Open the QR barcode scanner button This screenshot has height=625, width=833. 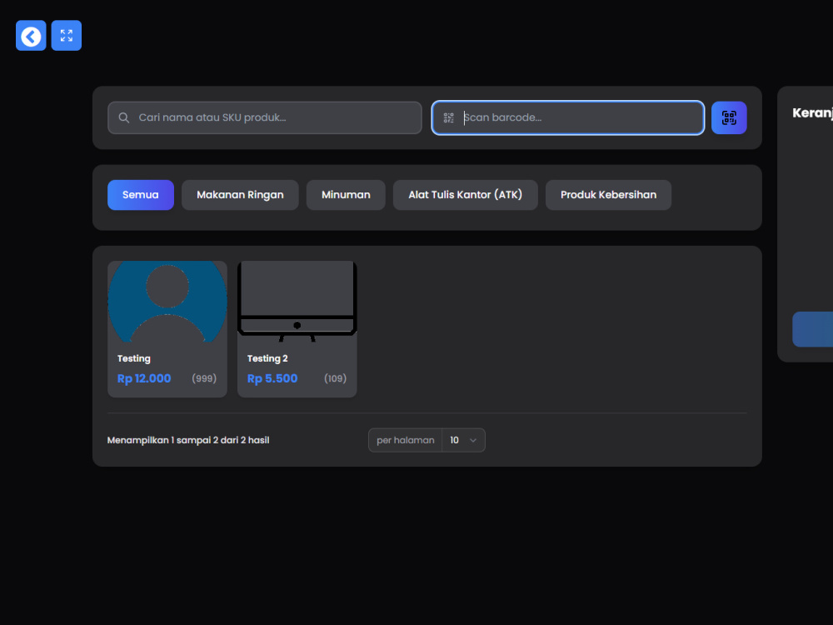[729, 117]
